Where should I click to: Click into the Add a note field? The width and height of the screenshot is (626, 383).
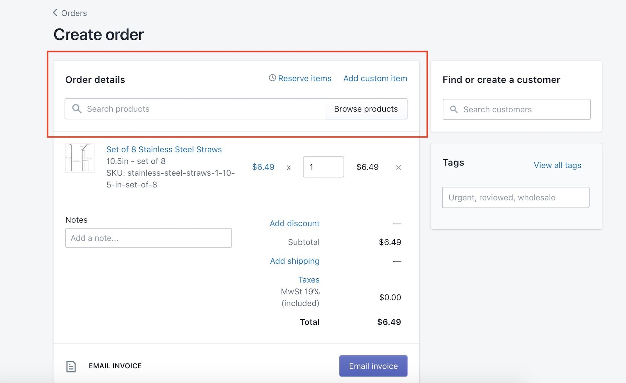[x=148, y=238]
